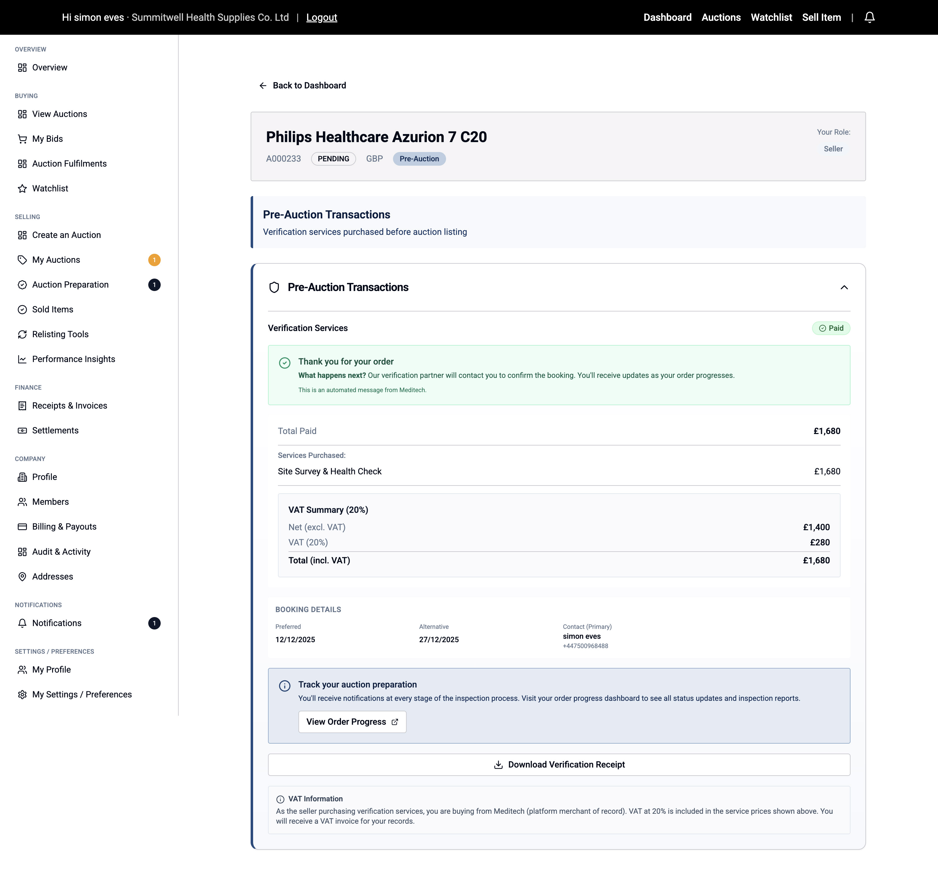Image resolution: width=938 pixels, height=891 pixels.
Task: Open Billing & Payouts section
Action: coord(64,527)
